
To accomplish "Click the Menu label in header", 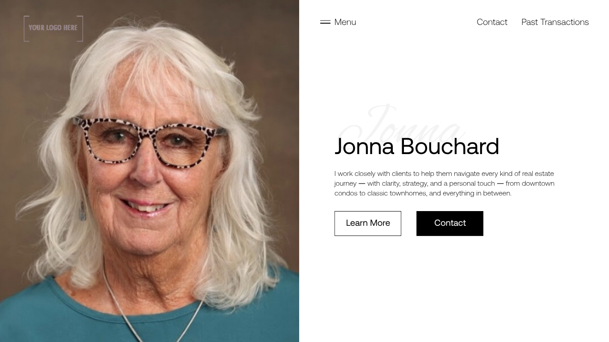I will [345, 22].
